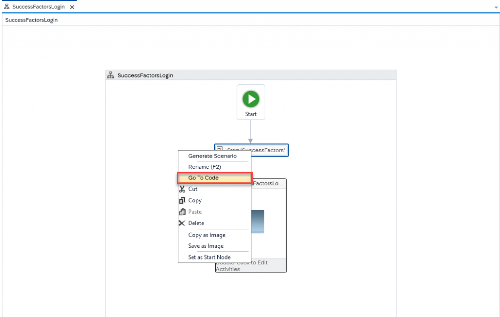Click the Start label under the green node

click(250, 114)
